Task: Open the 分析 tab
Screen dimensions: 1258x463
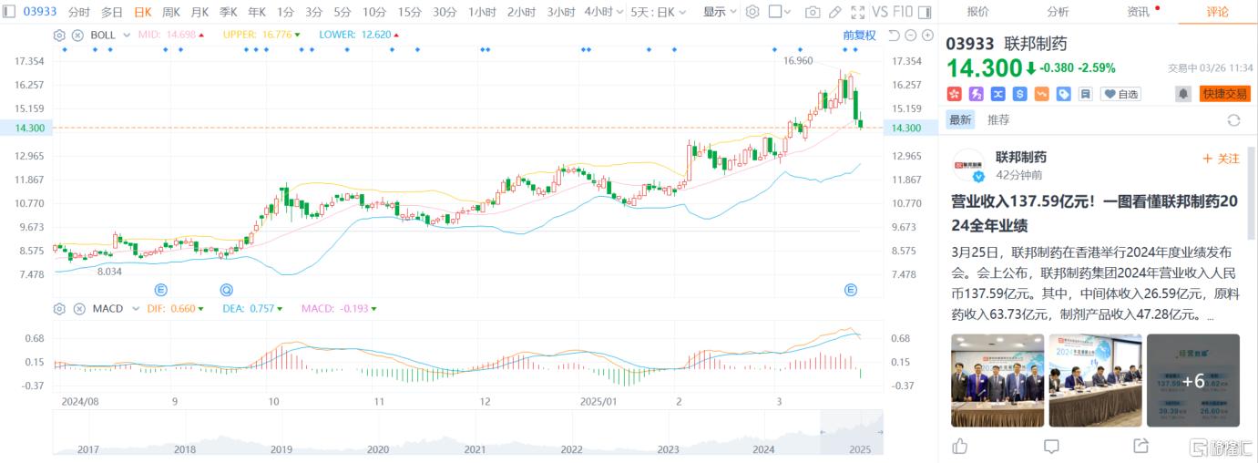Action: pyautogui.click(x=1057, y=12)
